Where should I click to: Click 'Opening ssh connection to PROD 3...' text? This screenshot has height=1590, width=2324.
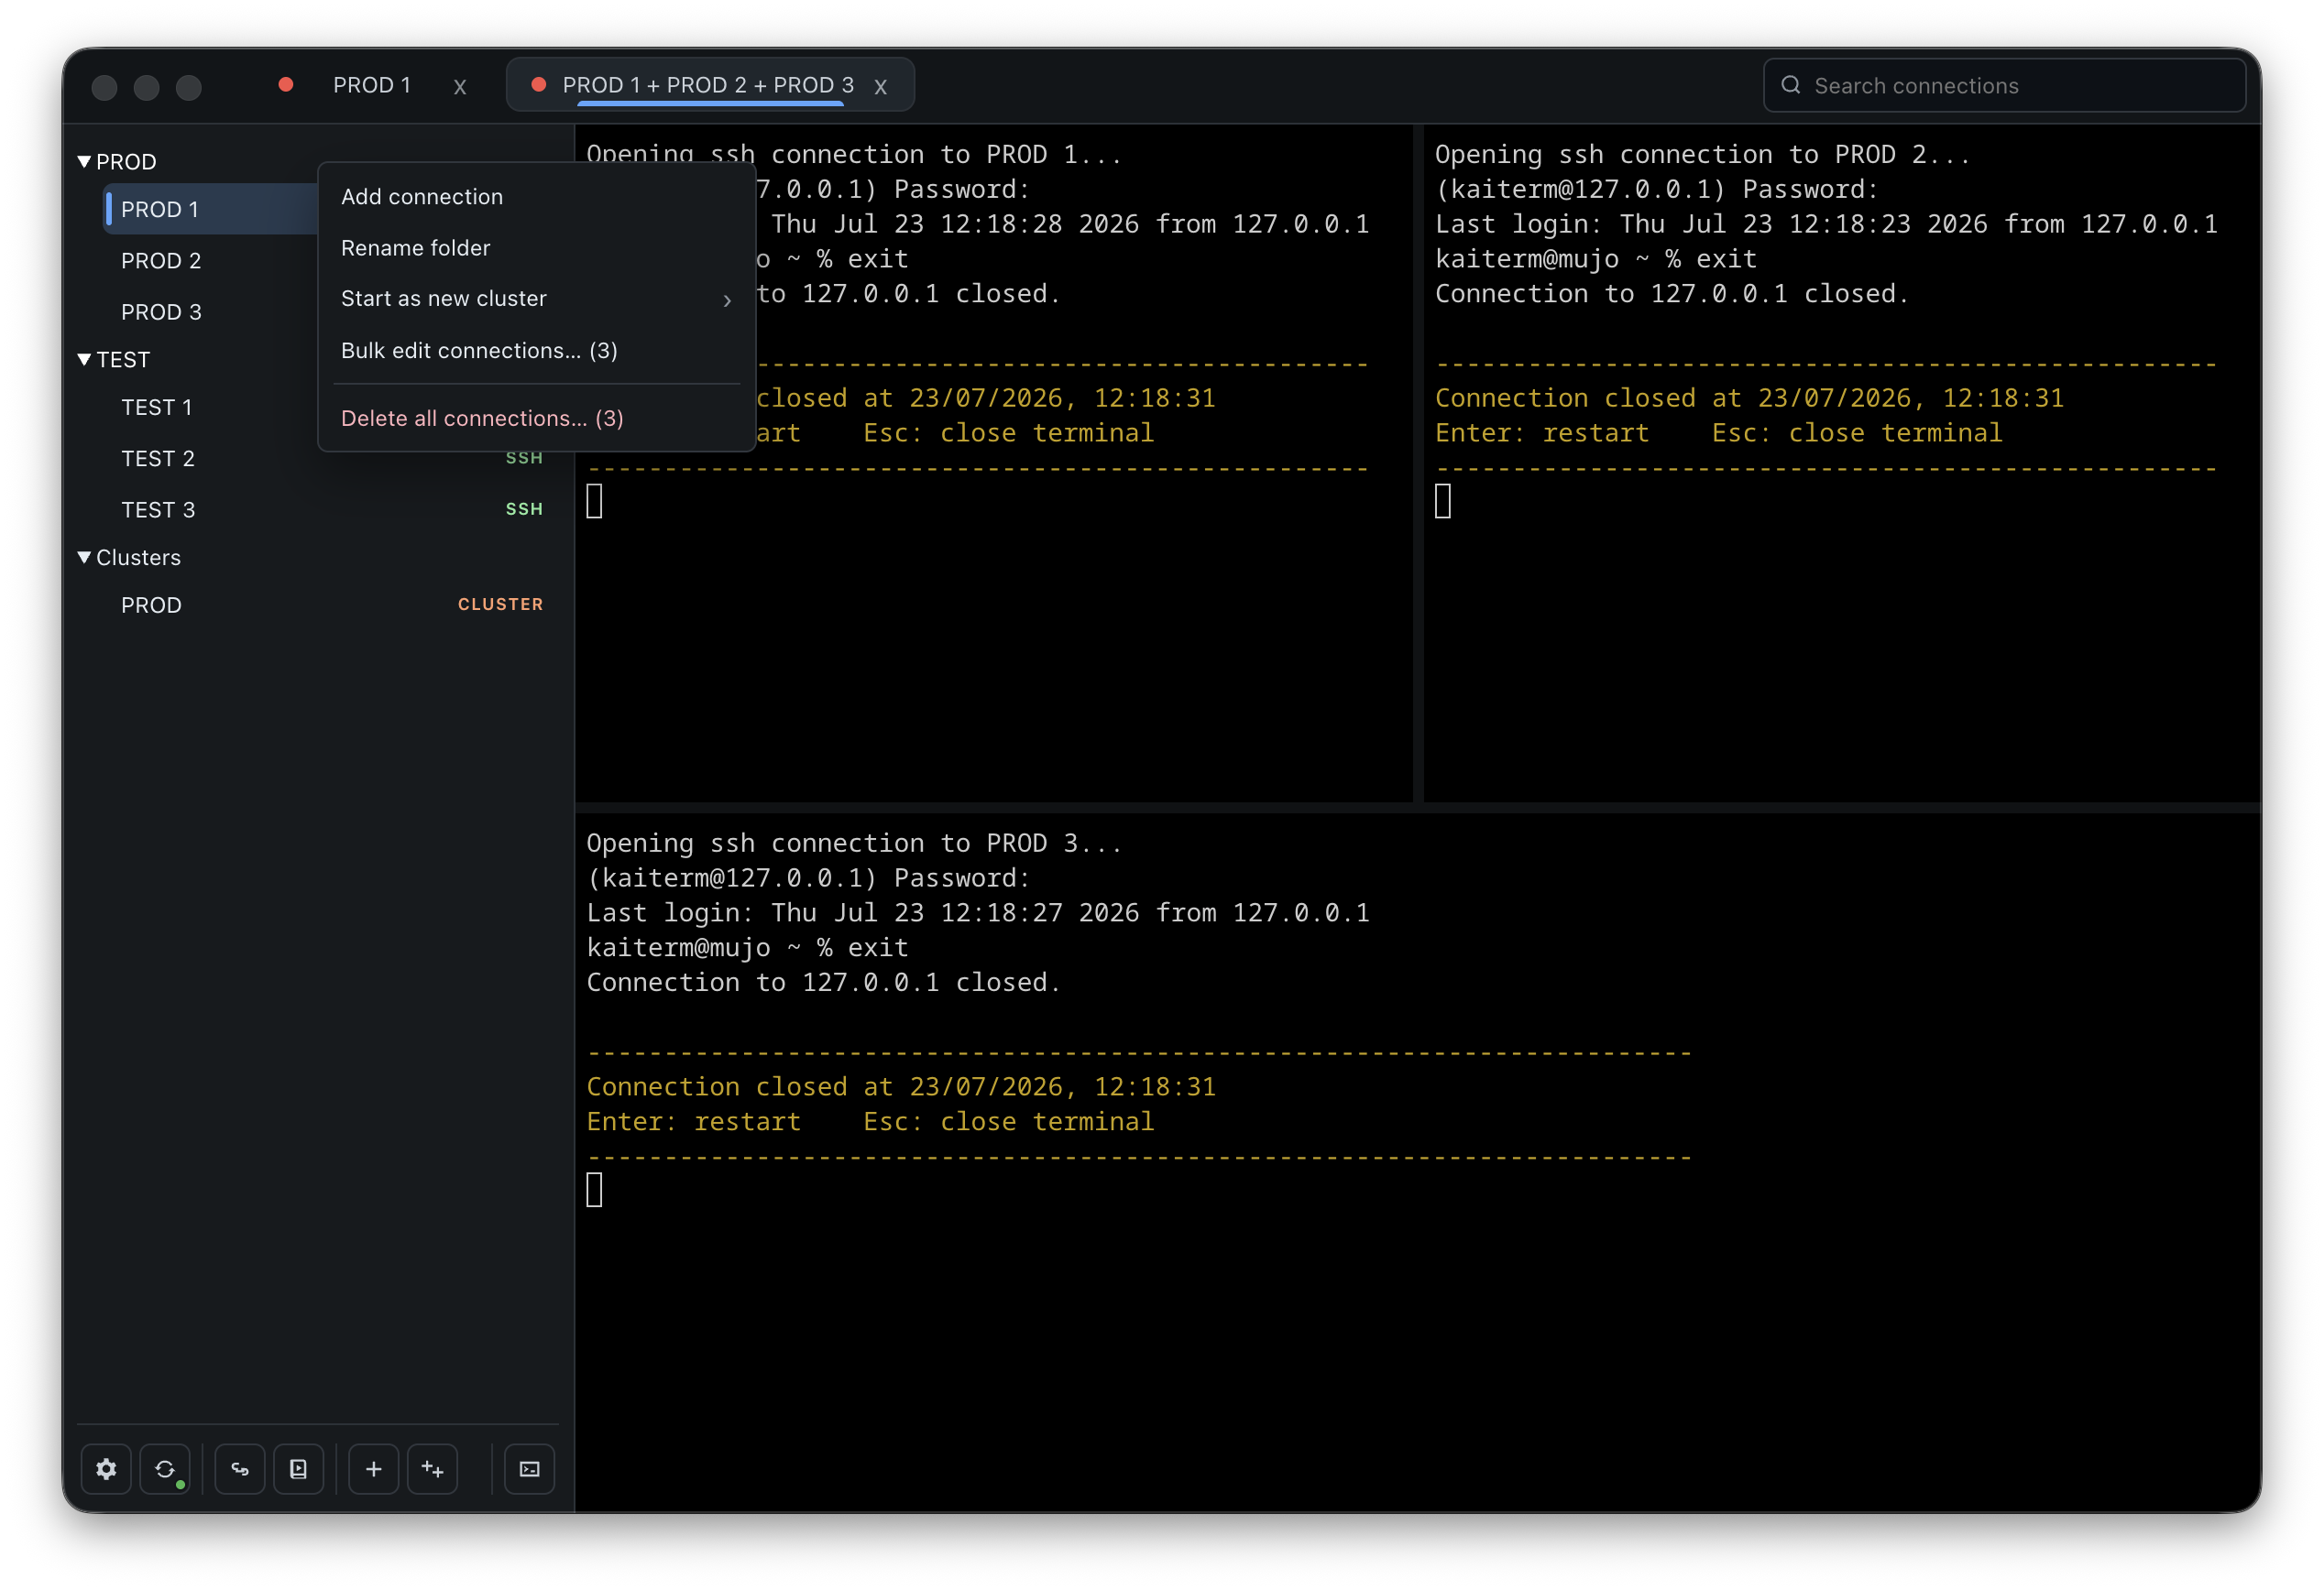click(854, 844)
